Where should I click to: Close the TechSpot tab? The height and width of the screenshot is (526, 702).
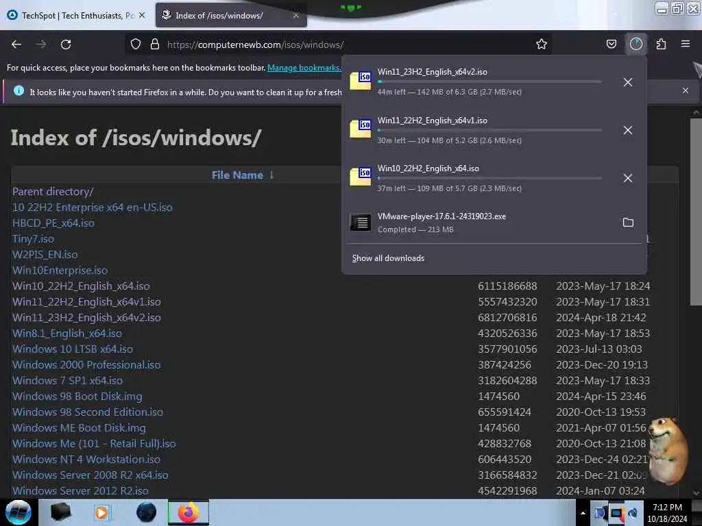[x=142, y=15]
